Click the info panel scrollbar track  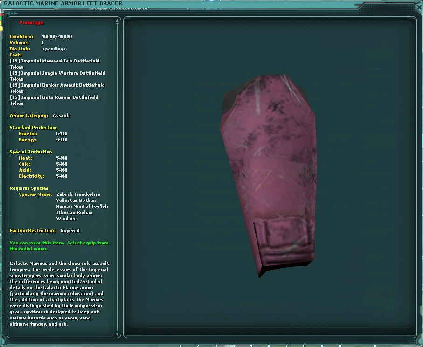[x=117, y=177]
